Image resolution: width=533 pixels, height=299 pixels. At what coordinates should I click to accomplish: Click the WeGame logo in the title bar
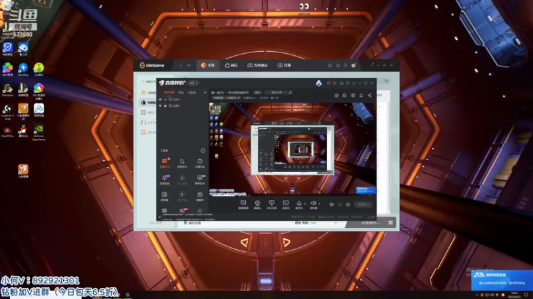152,65
